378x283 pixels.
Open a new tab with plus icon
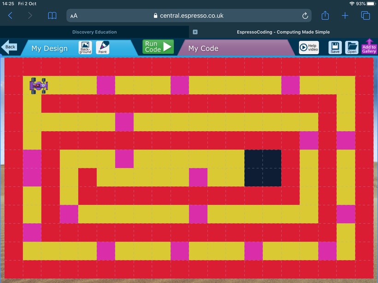pyautogui.click(x=345, y=16)
